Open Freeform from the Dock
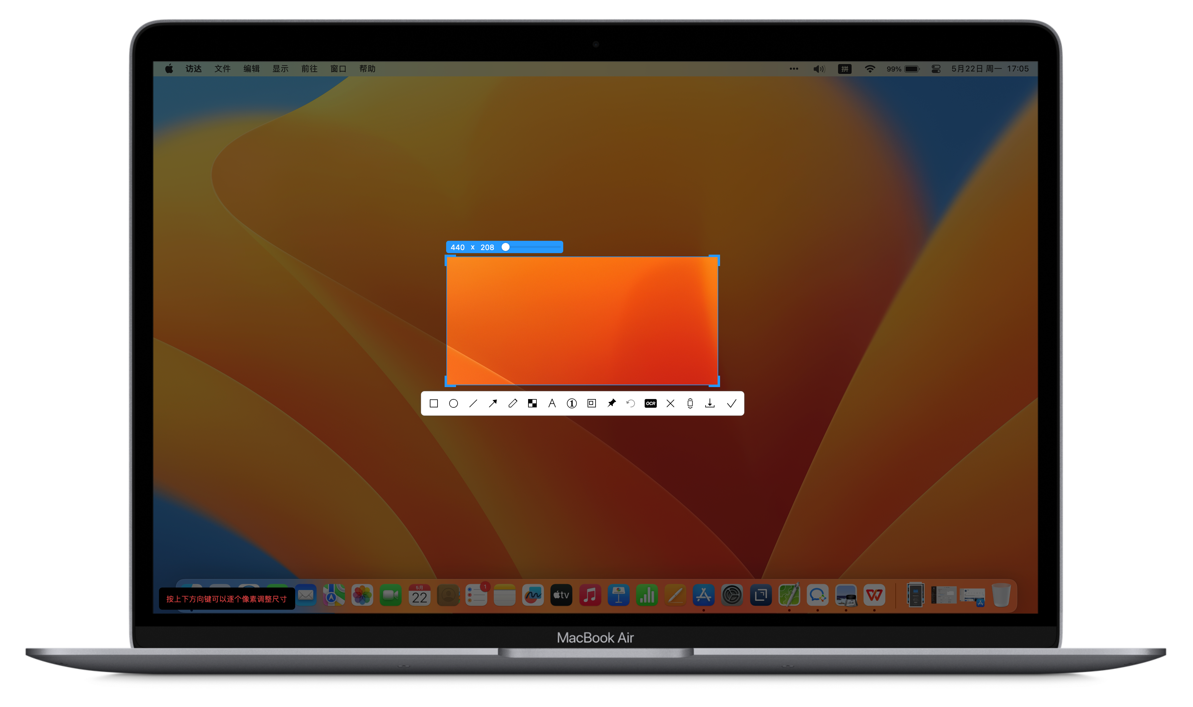The height and width of the screenshot is (707, 1193). (x=533, y=595)
